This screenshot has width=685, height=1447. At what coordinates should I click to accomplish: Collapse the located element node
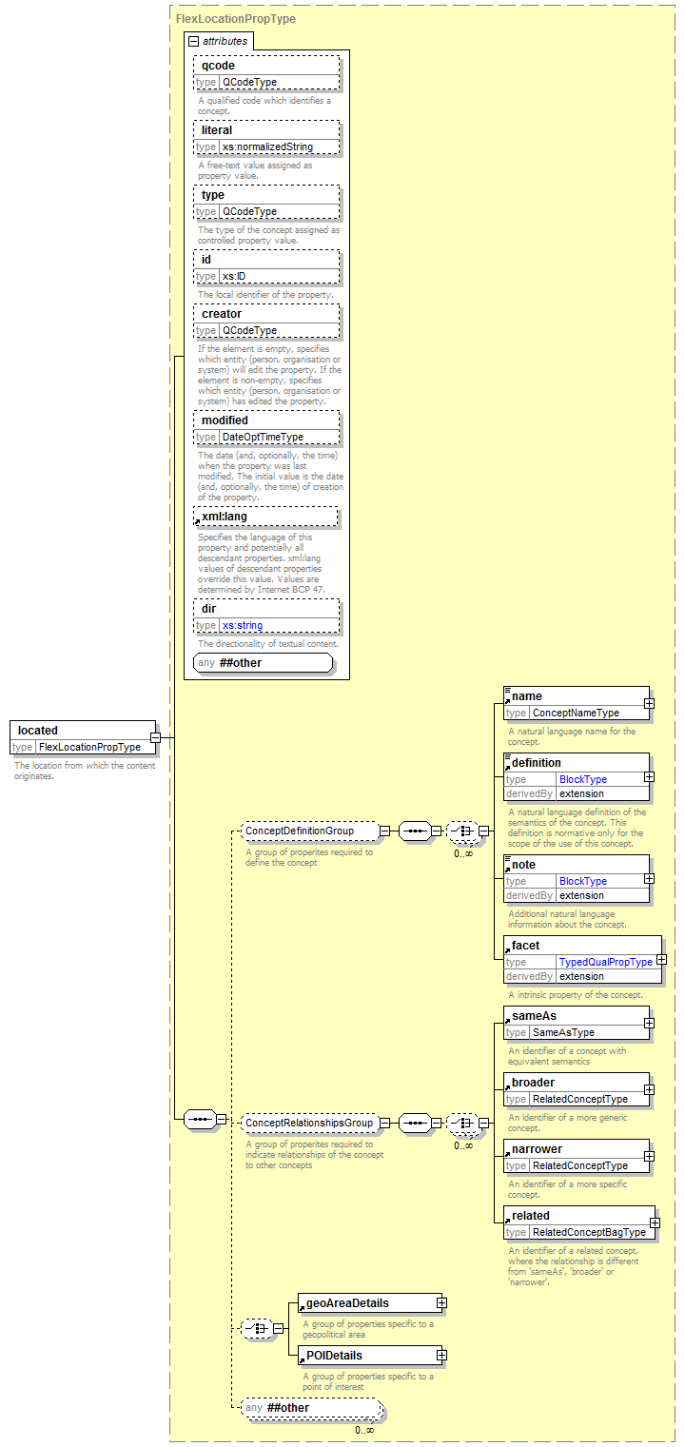155,737
